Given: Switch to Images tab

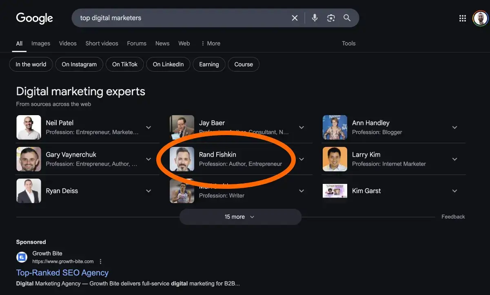Looking at the screenshot, I should point(41,44).
